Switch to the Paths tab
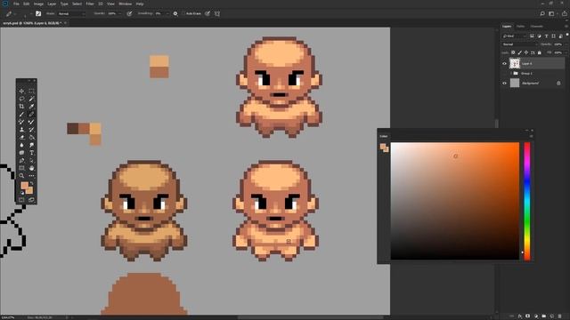 pos(520,26)
